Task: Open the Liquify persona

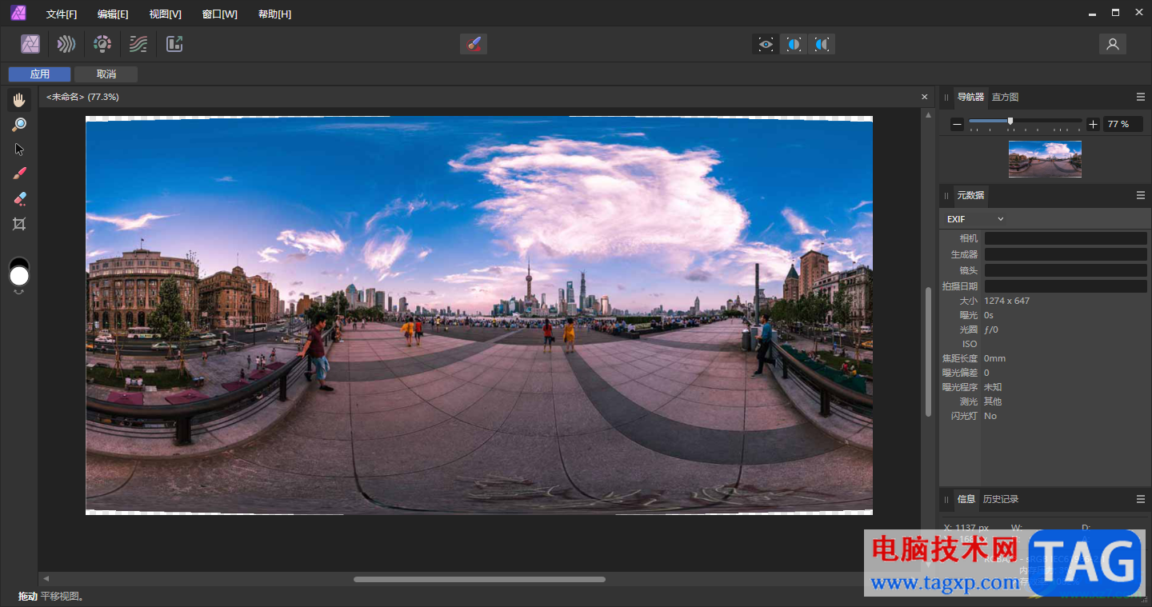Action: pos(66,44)
